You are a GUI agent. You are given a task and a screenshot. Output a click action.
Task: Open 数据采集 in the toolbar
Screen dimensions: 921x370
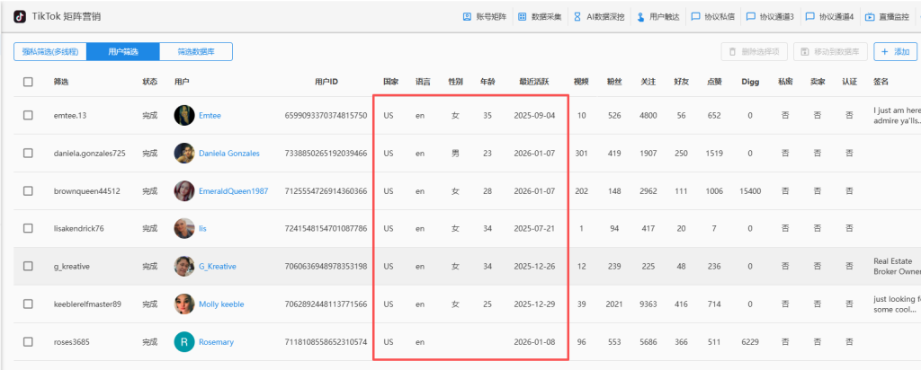point(541,17)
